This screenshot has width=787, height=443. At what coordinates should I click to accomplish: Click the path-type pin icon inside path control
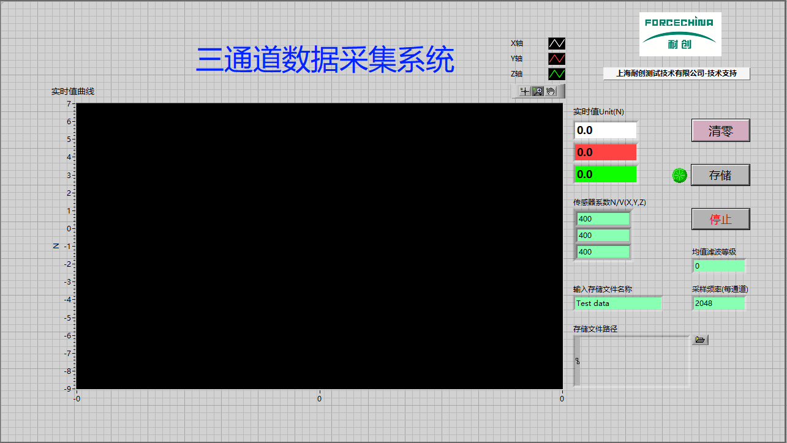[576, 361]
